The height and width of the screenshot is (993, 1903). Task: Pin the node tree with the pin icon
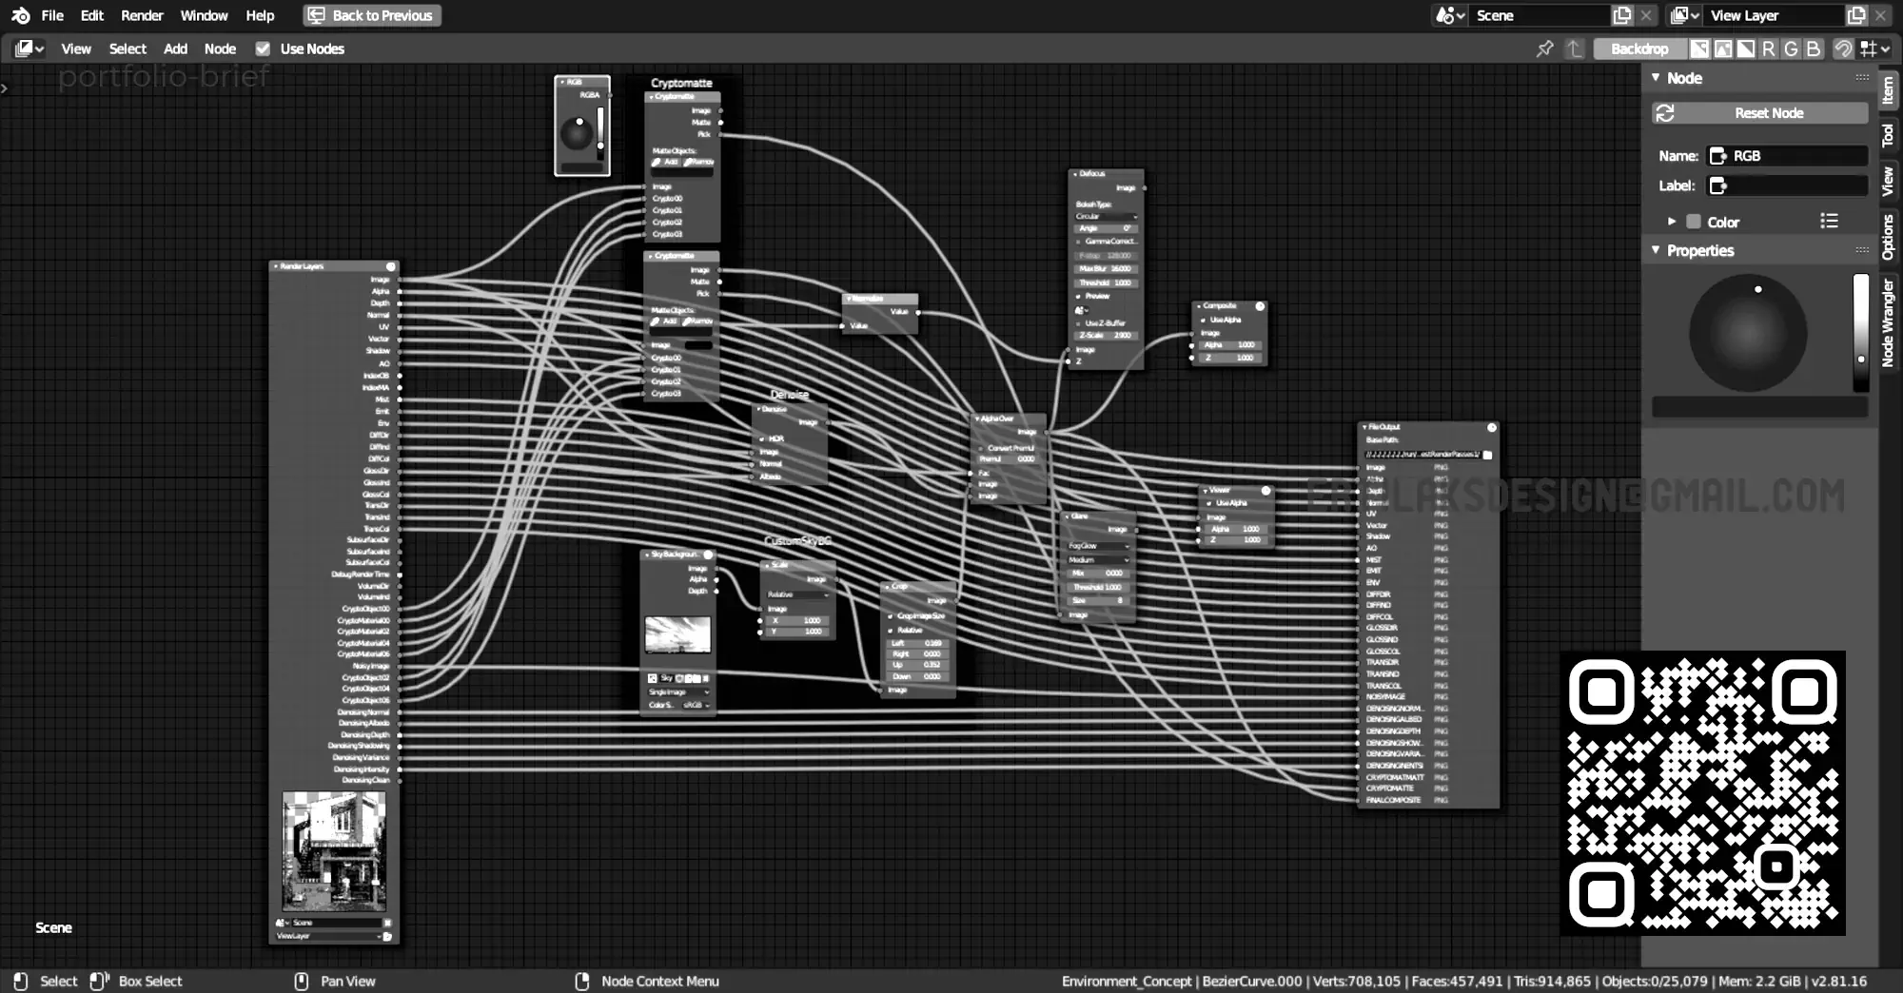1544,49
